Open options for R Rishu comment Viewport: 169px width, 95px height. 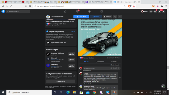(120, 77)
